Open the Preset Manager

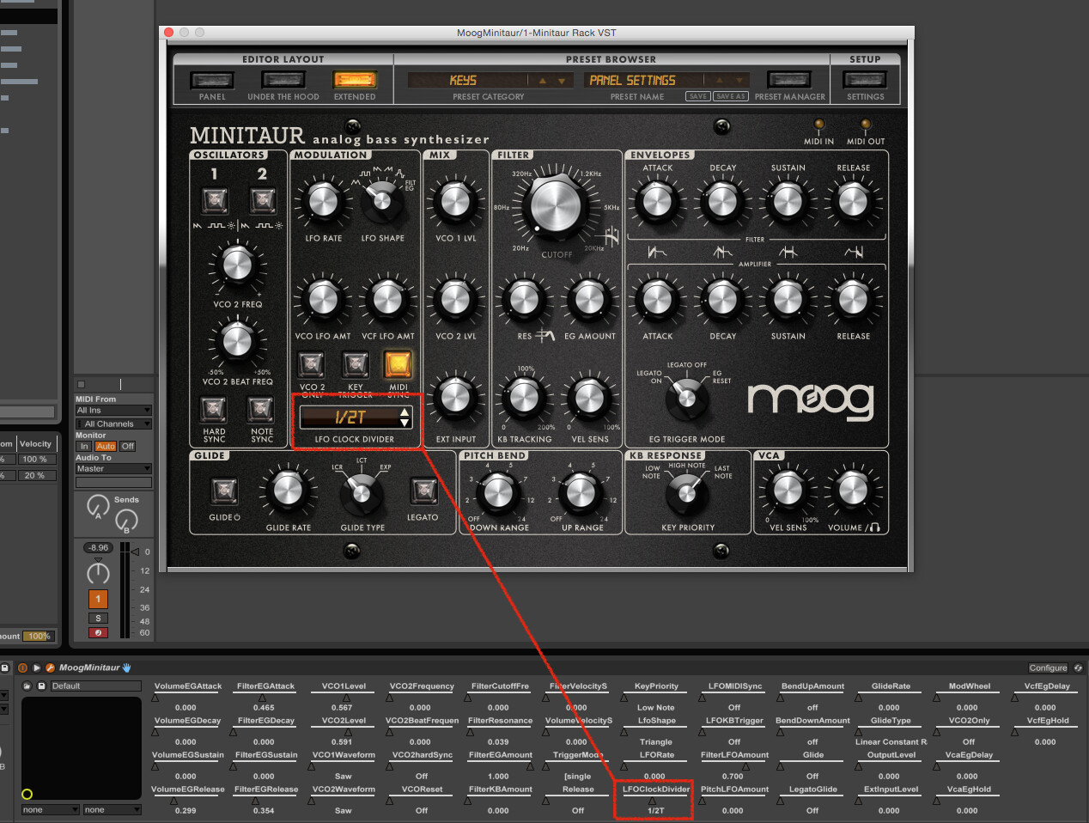[788, 79]
